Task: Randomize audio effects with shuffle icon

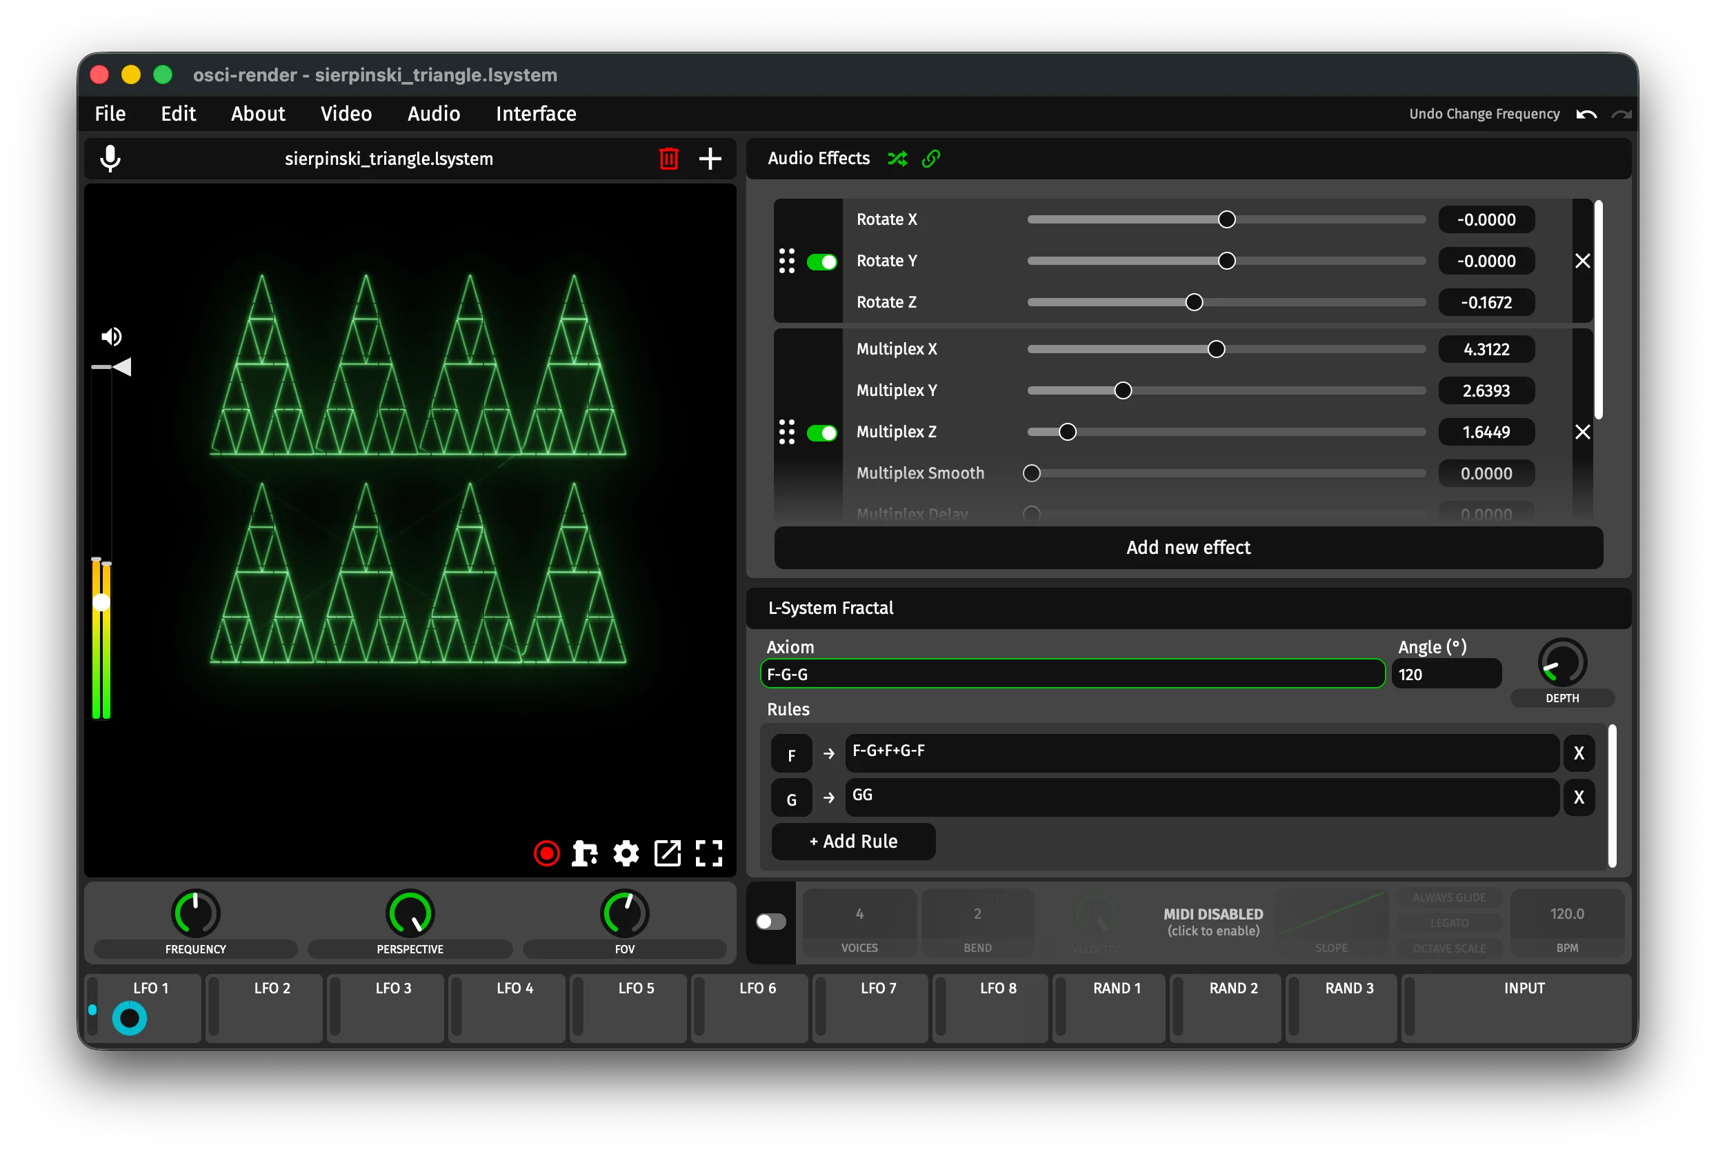Action: (x=897, y=159)
